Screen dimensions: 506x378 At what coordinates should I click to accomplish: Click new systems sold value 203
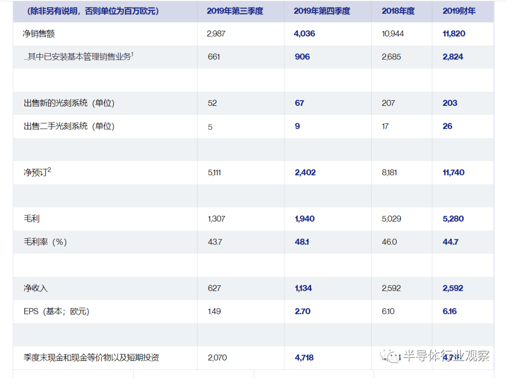[x=450, y=103]
